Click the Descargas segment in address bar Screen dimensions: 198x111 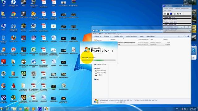click(114, 31)
